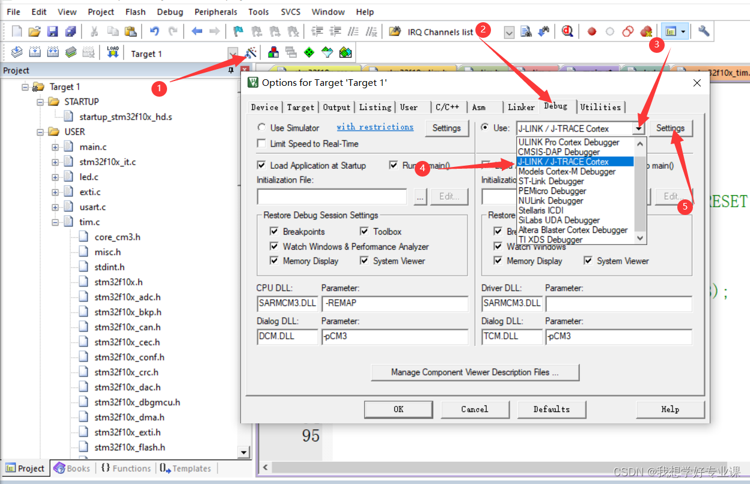The image size is (750, 484).
Task: Start the debug session with the magnifier 'd' icon
Action: (x=567, y=32)
